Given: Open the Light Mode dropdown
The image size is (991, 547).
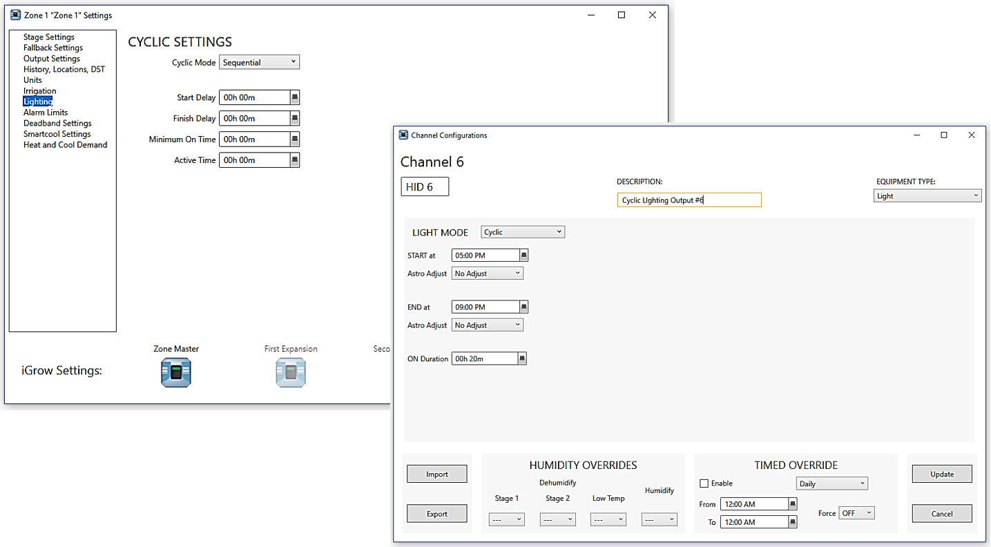Looking at the screenshot, I should [x=523, y=232].
